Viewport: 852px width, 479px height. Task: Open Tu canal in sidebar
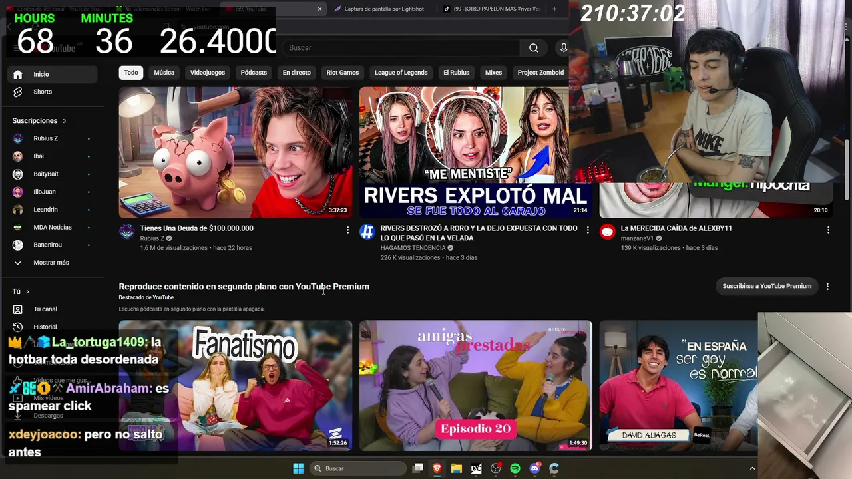pos(45,309)
